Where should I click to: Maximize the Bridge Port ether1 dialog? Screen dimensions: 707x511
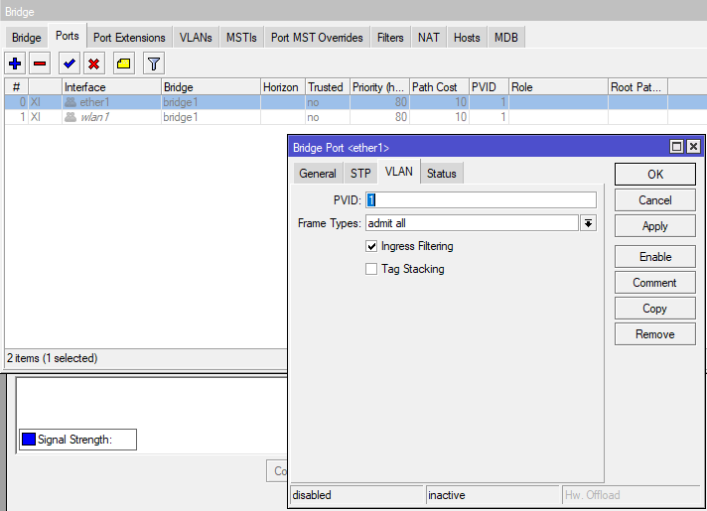coord(677,147)
